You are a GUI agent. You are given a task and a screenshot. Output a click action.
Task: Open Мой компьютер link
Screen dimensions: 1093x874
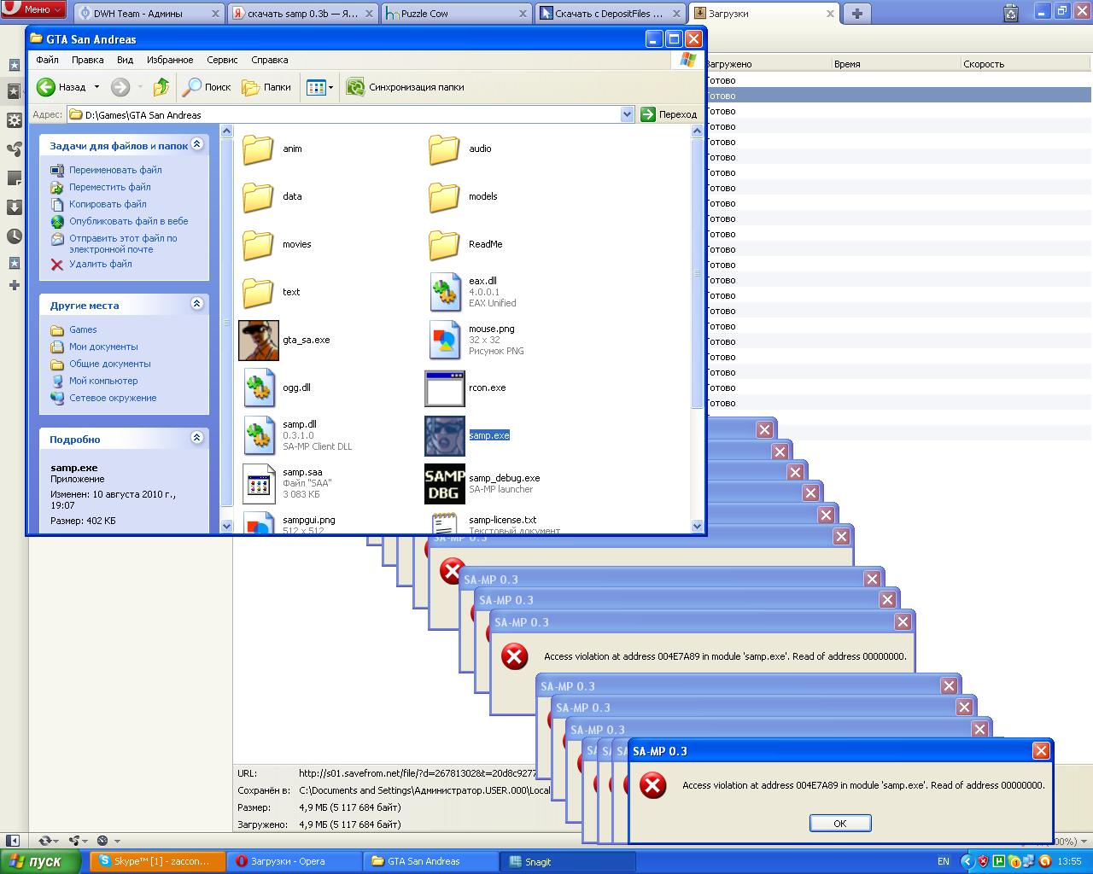tap(103, 381)
